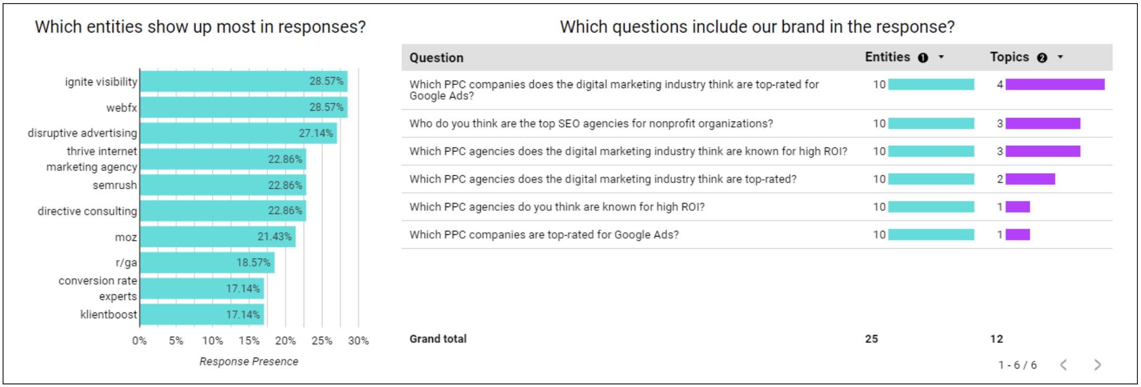Screen dimensions: 1141x387
Task: Click the teal bar for ignite visibility
Action: (242, 82)
